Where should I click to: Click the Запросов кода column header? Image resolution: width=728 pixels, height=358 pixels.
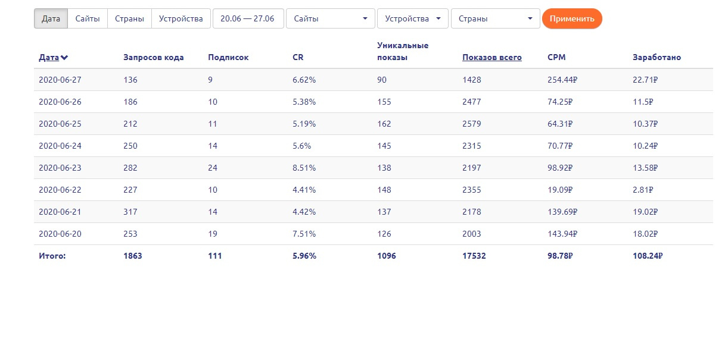click(153, 58)
